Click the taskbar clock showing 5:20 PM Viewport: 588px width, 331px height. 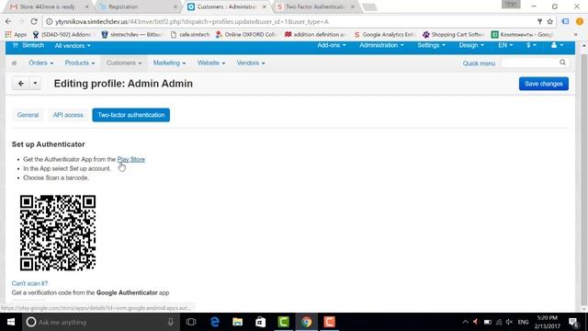[x=548, y=322]
